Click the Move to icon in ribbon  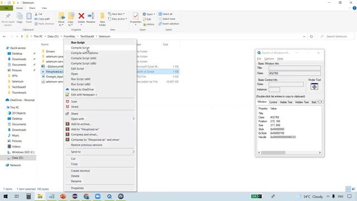[x=61, y=16]
